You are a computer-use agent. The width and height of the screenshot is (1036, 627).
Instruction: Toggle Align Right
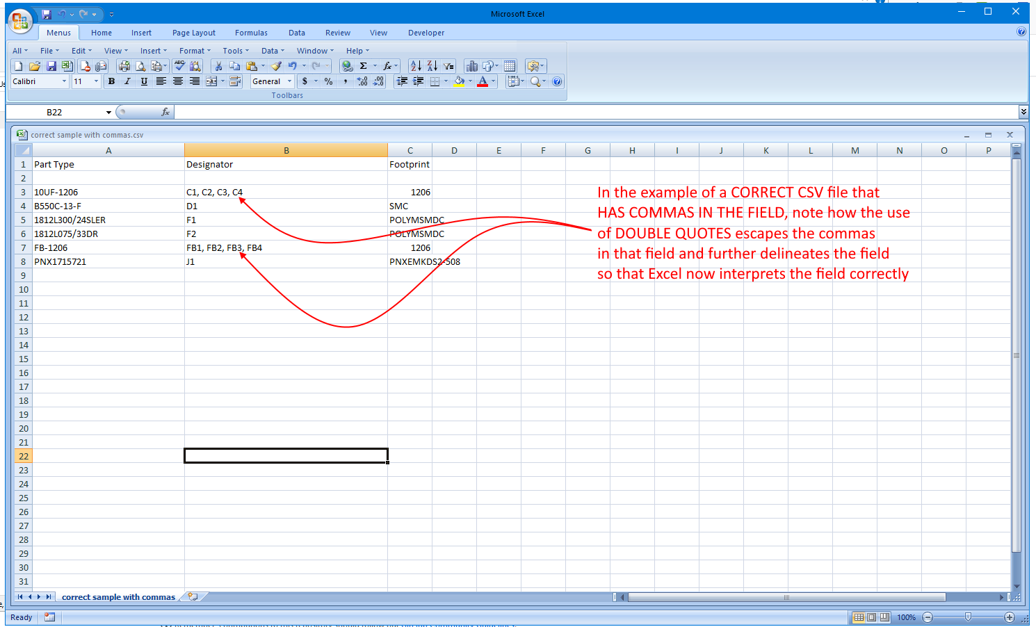[x=195, y=81]
